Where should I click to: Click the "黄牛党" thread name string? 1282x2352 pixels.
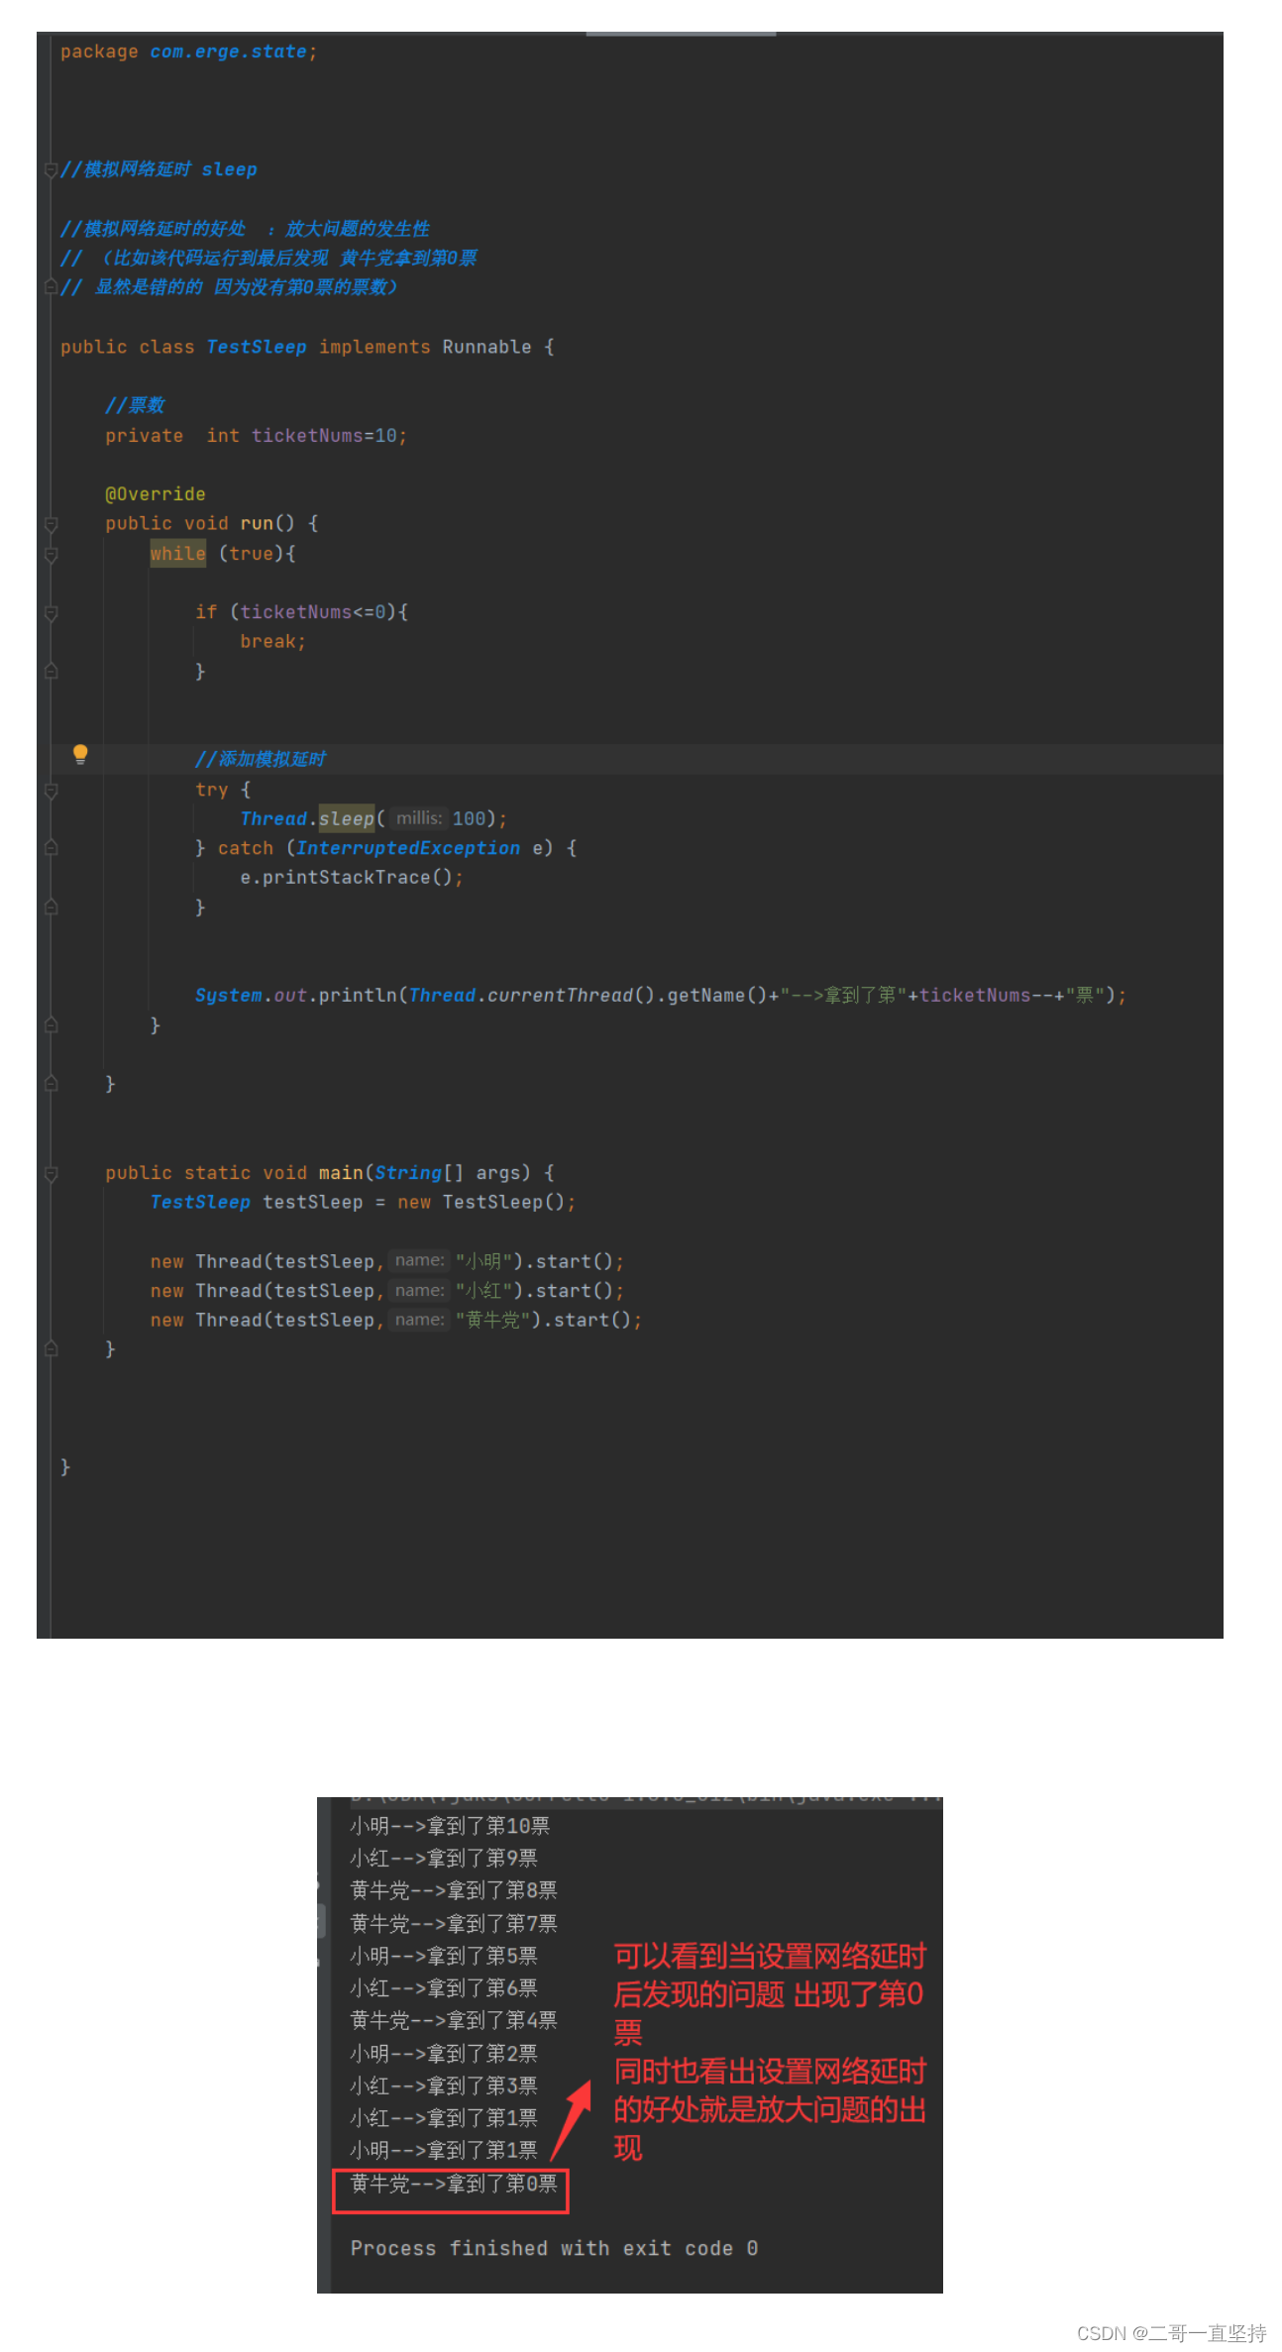[492, 1321]
